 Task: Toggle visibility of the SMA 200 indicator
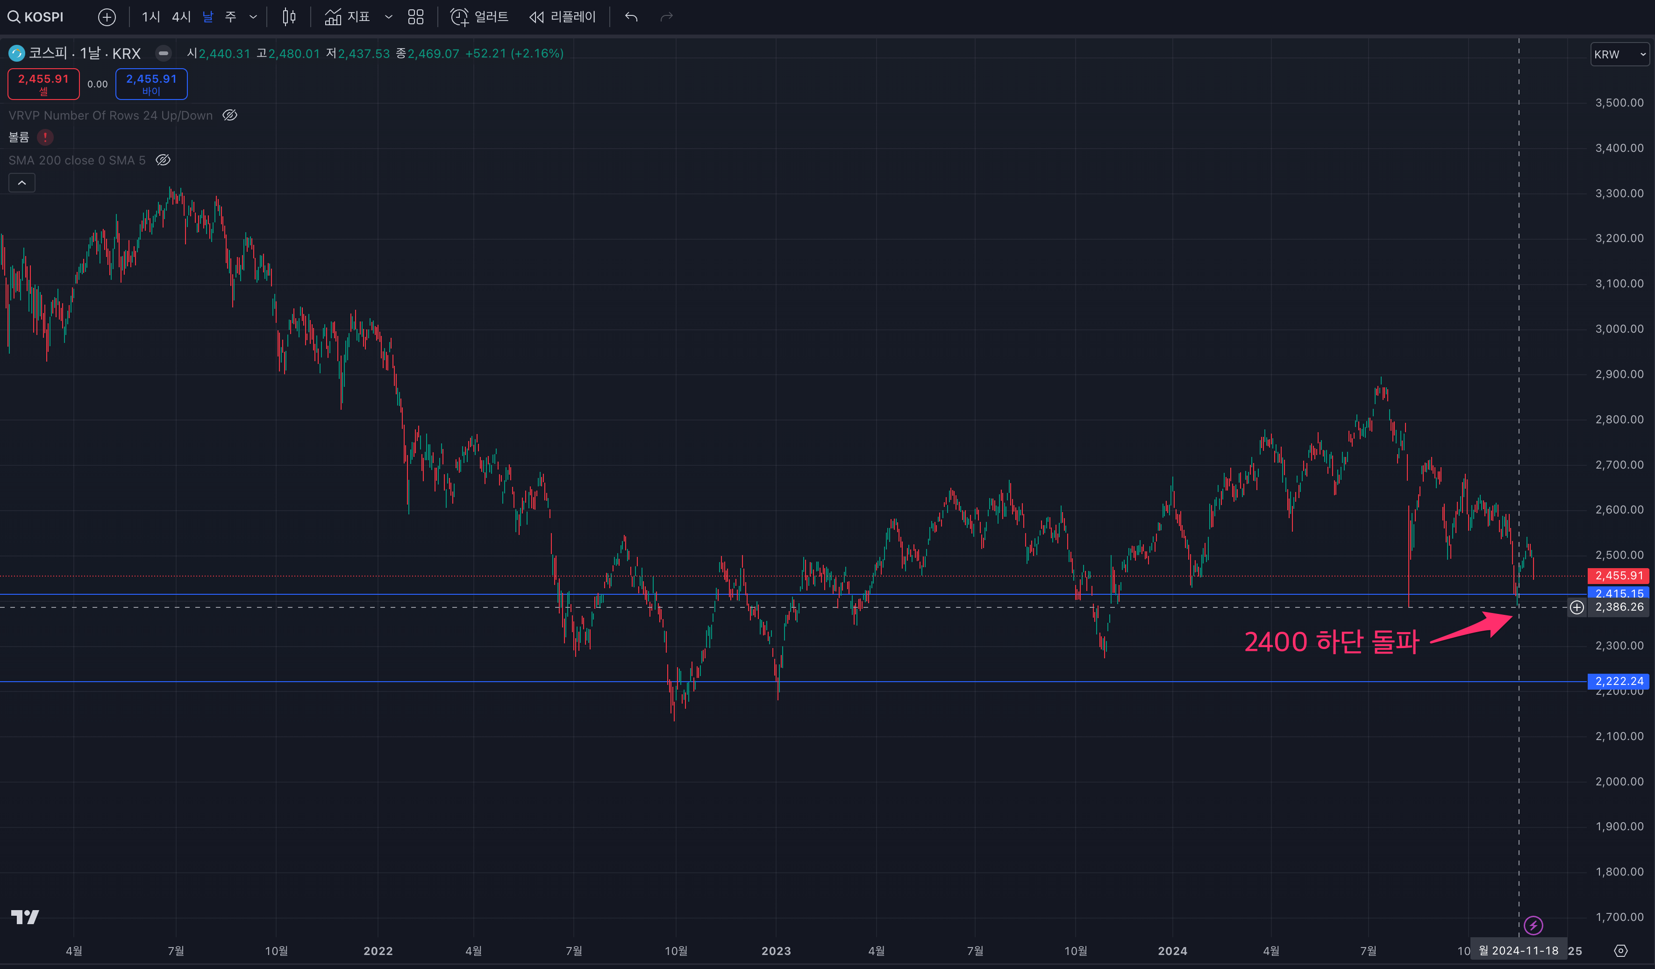tap(163, 160)
